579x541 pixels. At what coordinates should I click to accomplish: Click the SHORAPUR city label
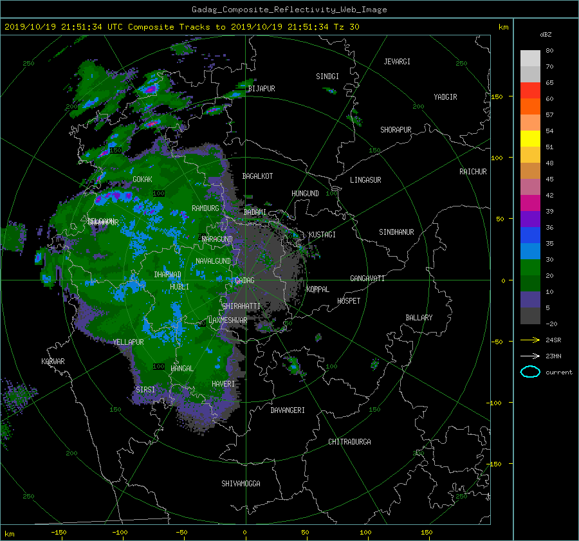point(396,130)
